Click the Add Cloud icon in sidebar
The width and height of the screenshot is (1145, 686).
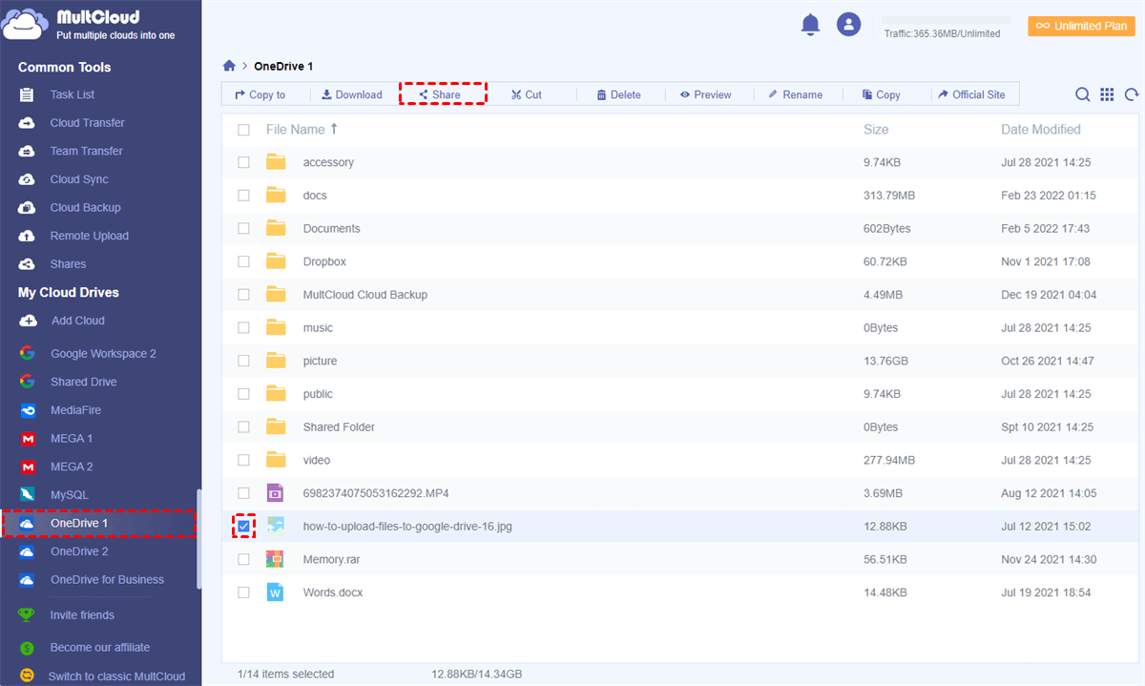click(29, 321)
